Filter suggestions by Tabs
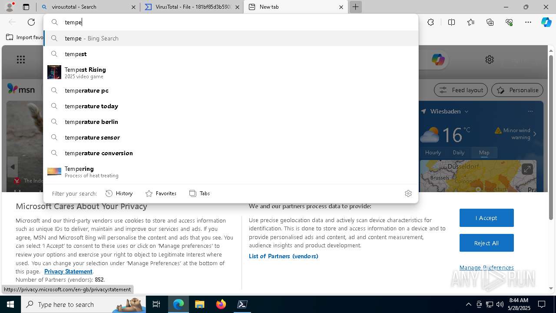This screenshot has width=556, height=313. click(199, 193)
